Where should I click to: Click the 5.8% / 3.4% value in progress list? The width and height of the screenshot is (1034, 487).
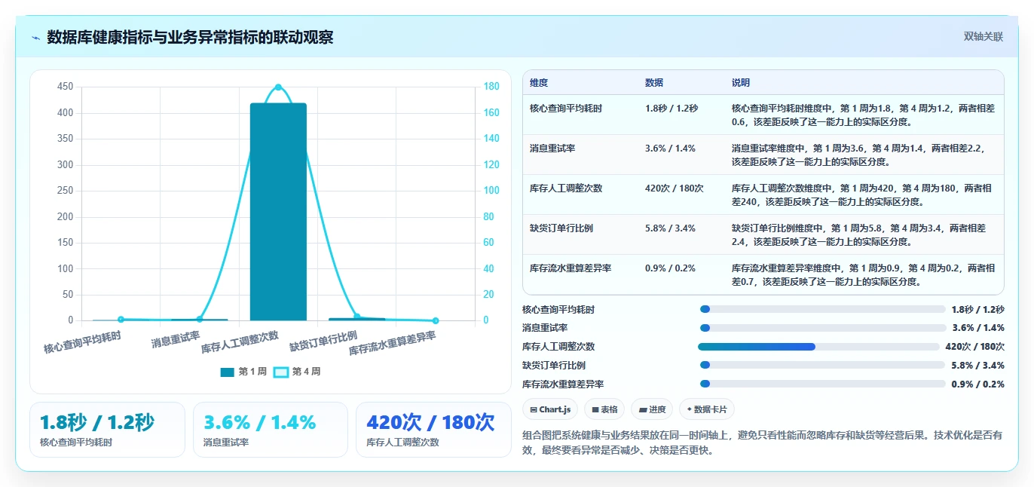point(978,365)
